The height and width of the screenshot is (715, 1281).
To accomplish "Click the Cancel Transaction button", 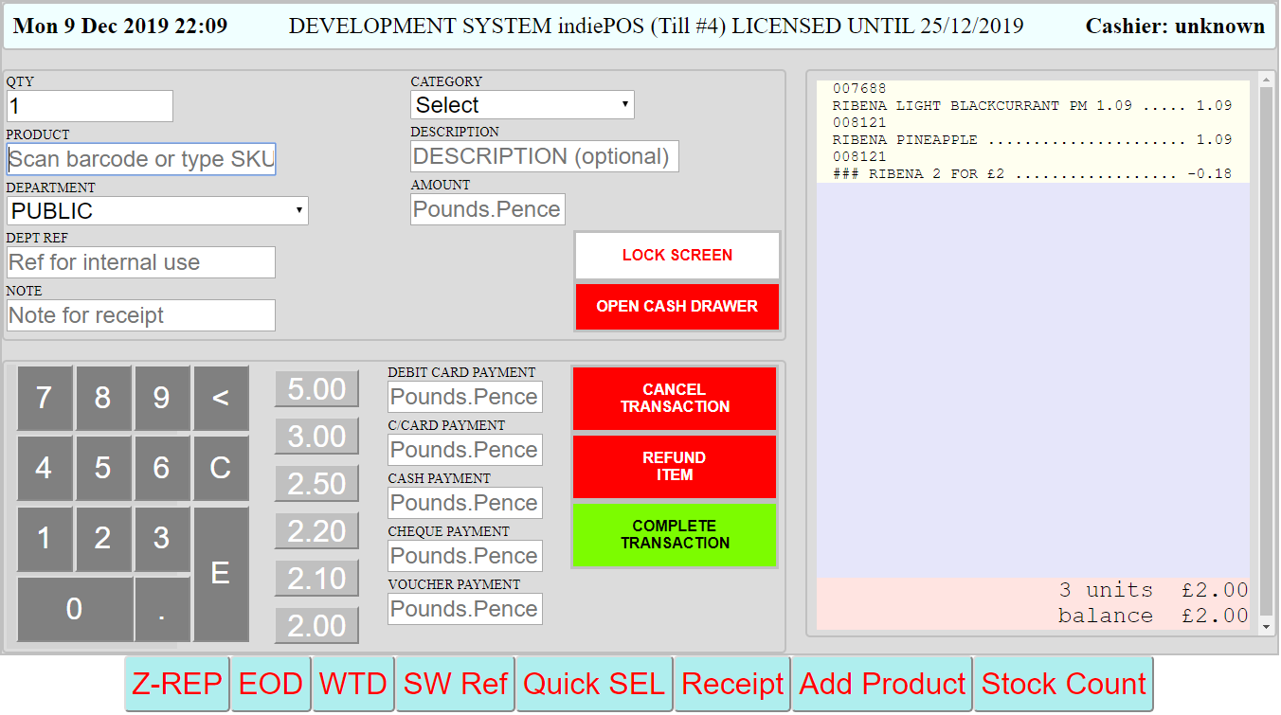I will pyautogui.click(x=675, y=399).
